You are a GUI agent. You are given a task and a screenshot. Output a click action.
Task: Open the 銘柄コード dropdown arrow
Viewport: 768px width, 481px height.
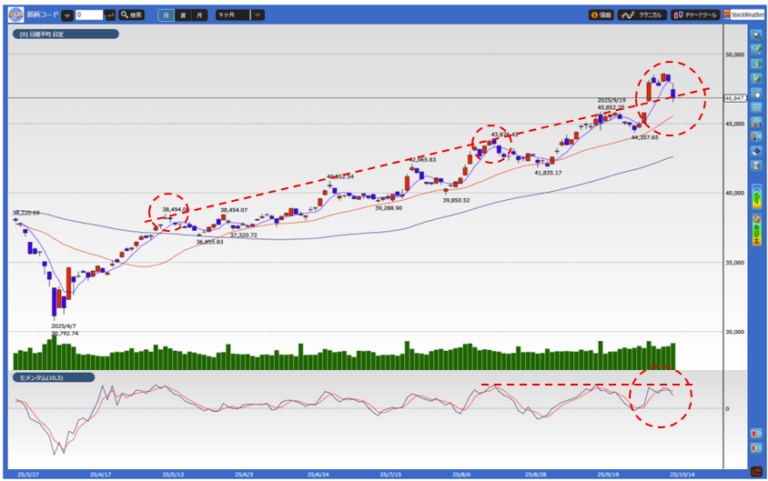pos(67,15)
